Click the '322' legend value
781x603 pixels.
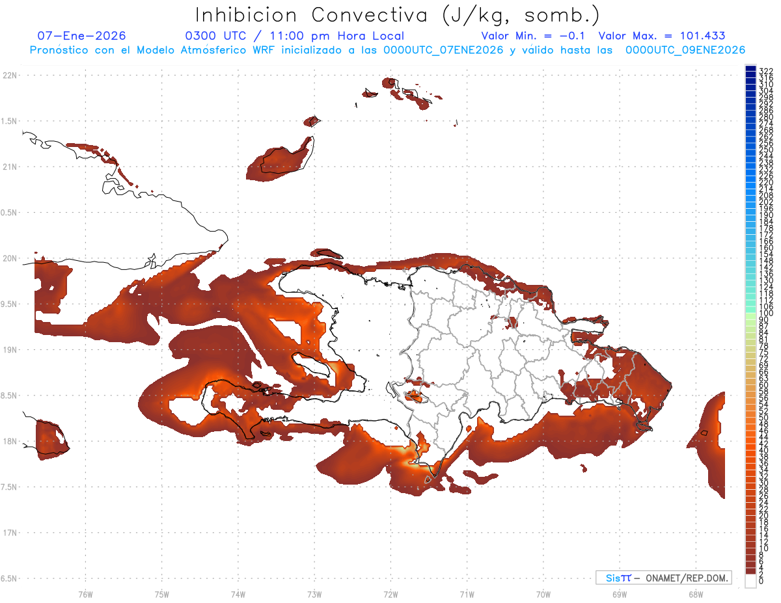[x=766, y=71]
